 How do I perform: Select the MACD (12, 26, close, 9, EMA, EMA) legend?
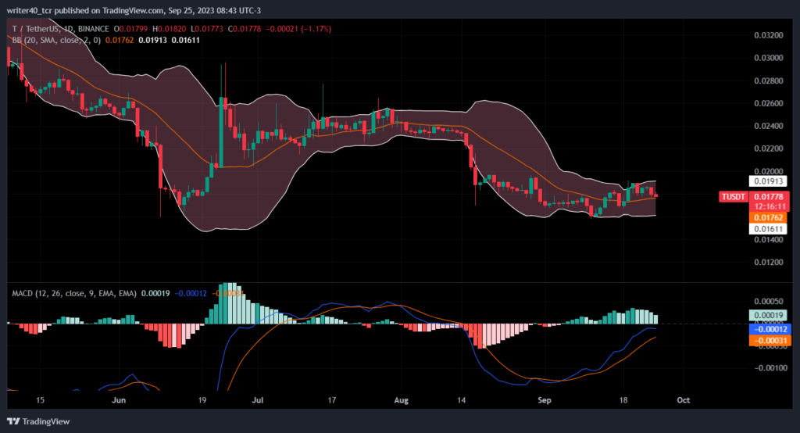[74, 294]
